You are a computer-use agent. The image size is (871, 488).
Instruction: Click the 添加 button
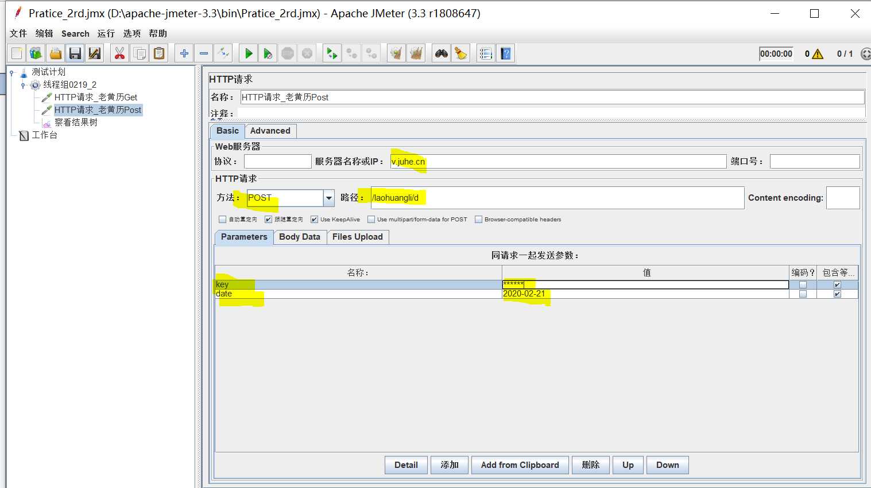point(450,465)
